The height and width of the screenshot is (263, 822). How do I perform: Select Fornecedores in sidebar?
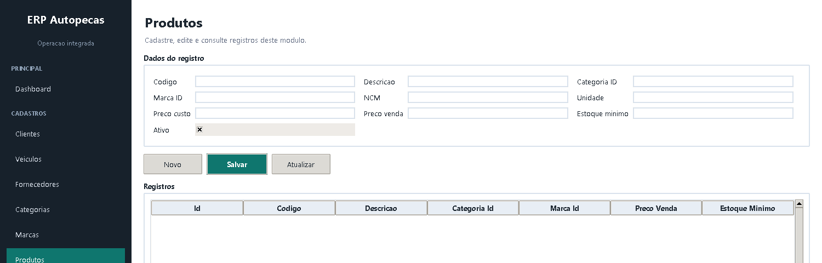[x=66, y=184]
